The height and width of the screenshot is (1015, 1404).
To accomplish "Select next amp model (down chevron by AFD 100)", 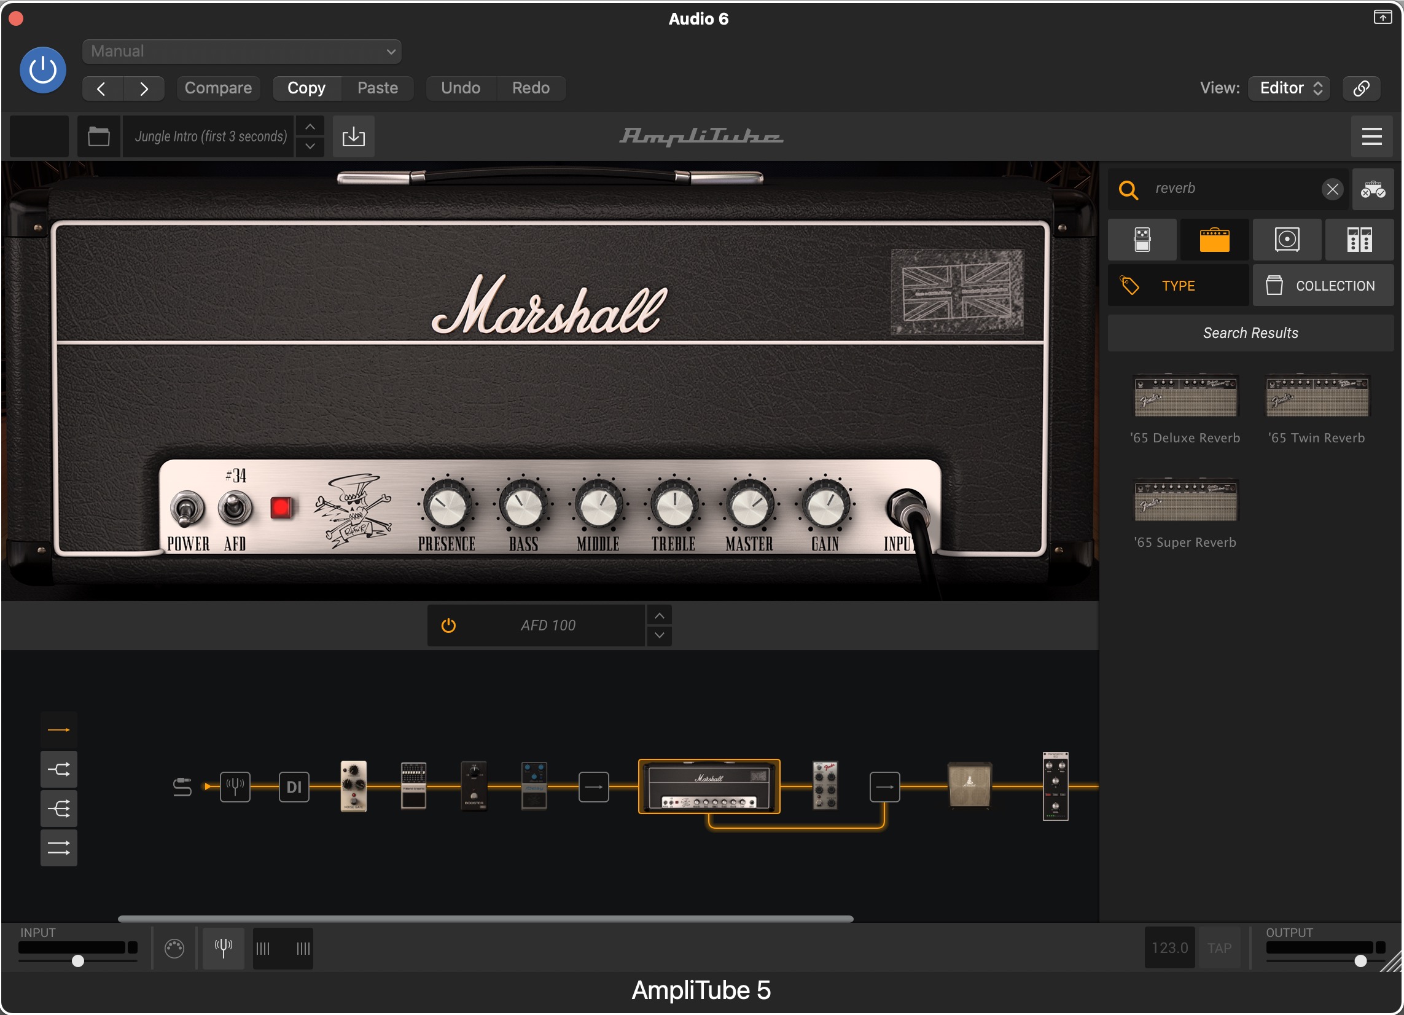I will [x=659, y=636].
